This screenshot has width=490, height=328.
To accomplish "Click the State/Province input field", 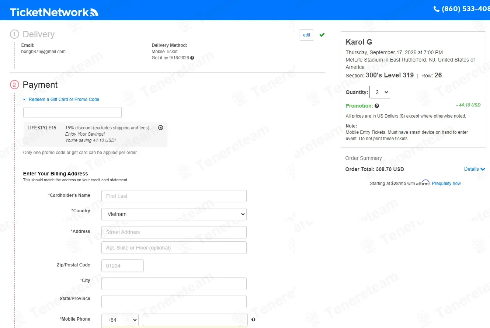I will click(174, 302).
